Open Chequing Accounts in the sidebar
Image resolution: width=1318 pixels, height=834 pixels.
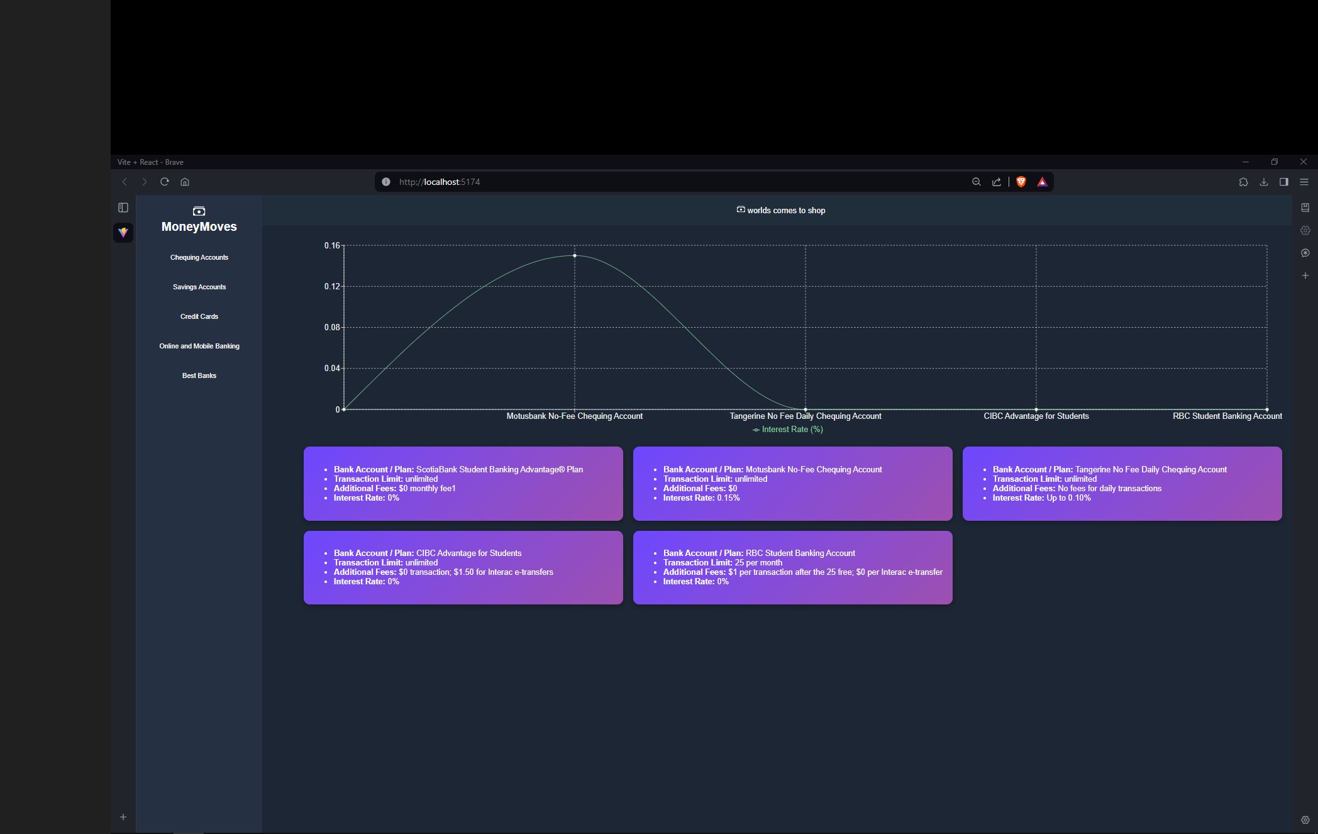click(x=199, y=257)
